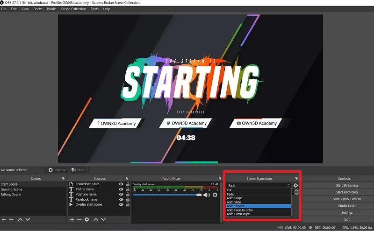The width and height of the screenshot is (374, 231).
Task: Lock the Countdown Start source
Action: pos(128,184)
